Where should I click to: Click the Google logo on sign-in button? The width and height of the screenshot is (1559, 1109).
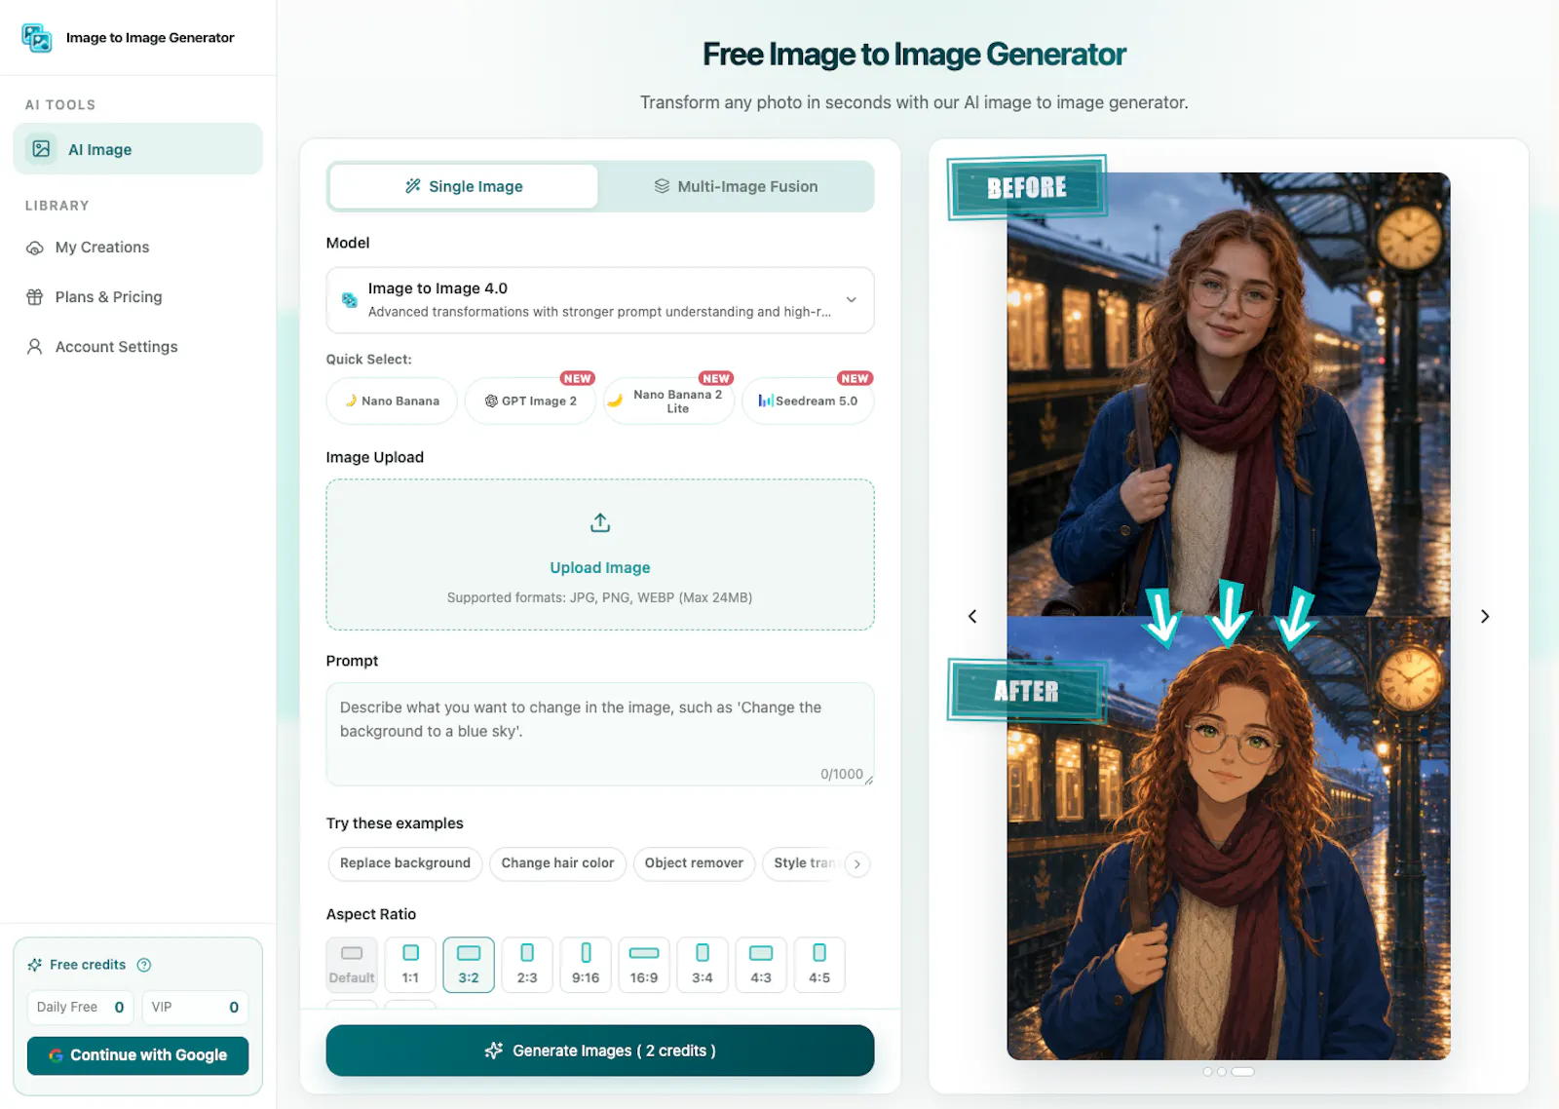(x=57, y=1055)
